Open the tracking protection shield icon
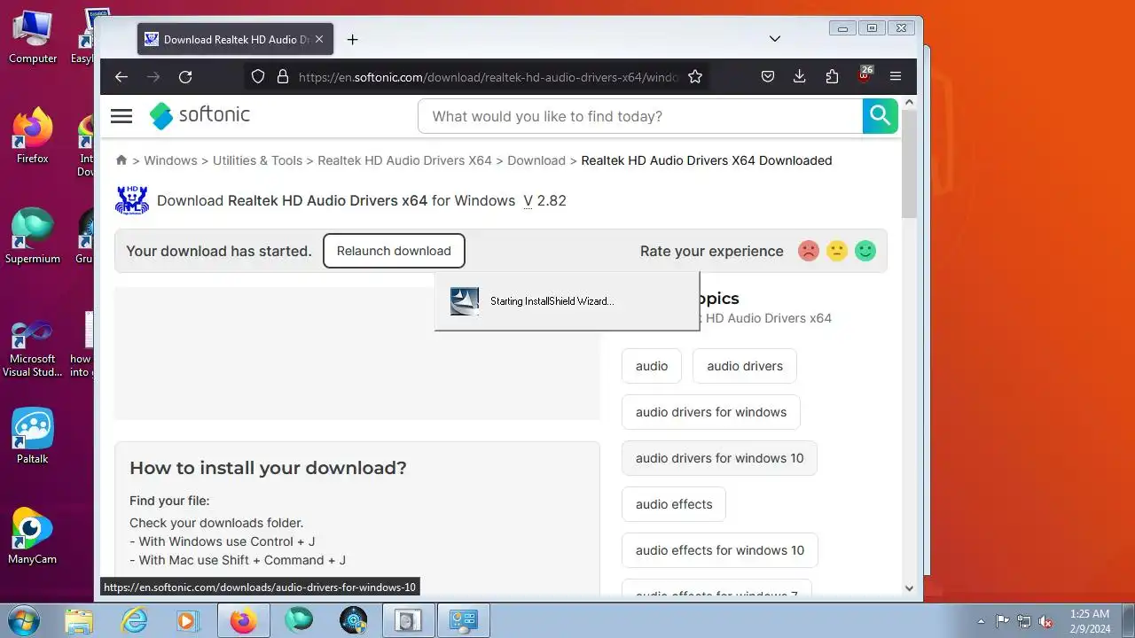This screenshot has width=1135, height=638. [258, 77]
